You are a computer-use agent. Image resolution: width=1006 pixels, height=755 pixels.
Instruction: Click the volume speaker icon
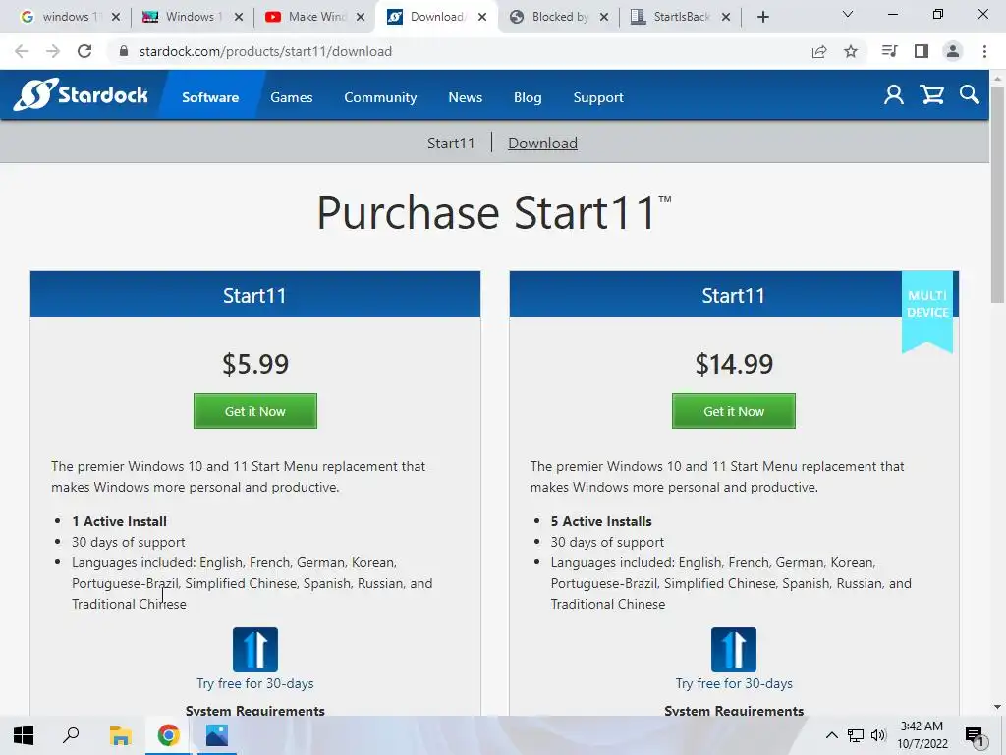[x=878, y=735]
